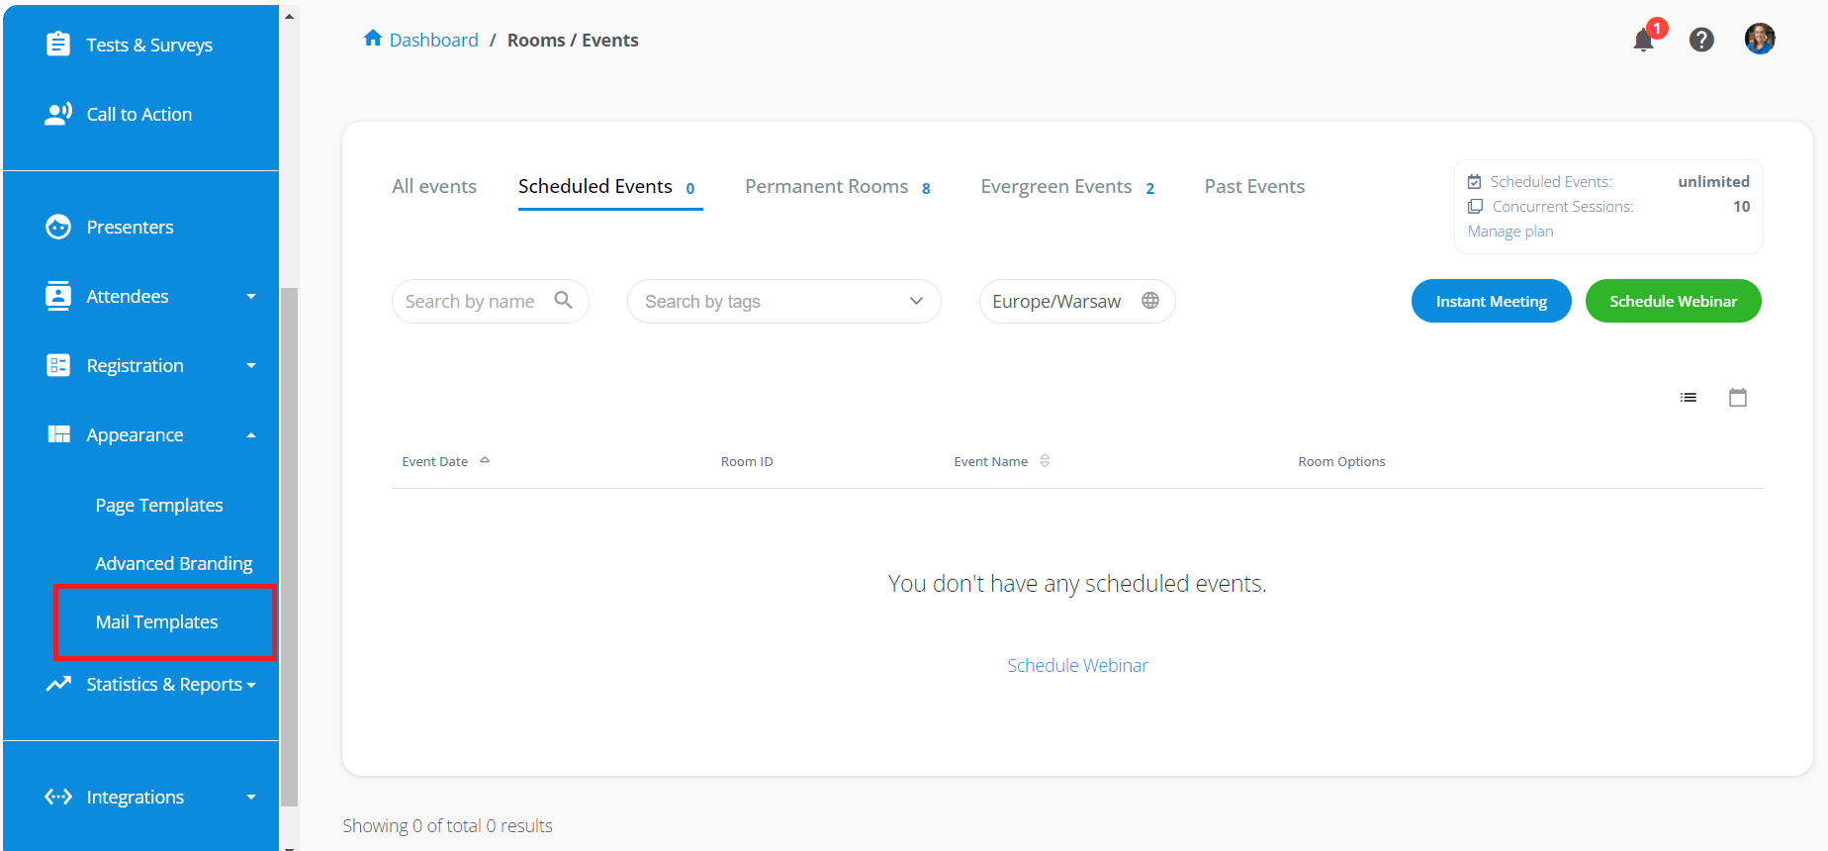Toggle Event Date sort order
Image resolution: width=1828 pixels, height=851 pixels.
(485, 461)
